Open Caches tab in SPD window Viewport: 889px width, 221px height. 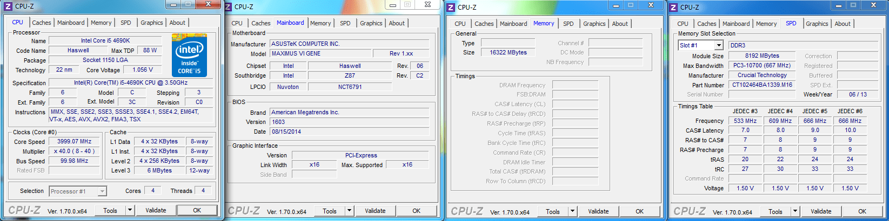click(x=707, y=24)
